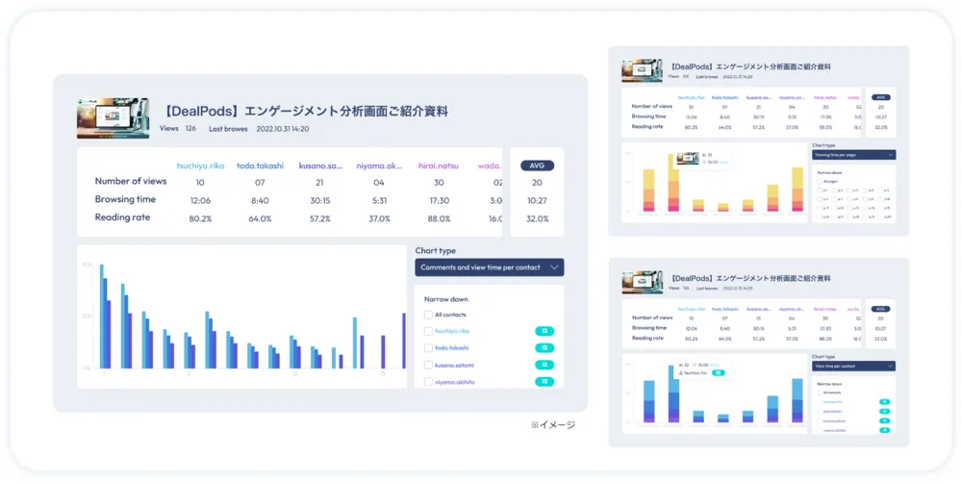Click 'Last browes' date 2022.10.31 14:20, main panel

click(x=282, y=129)
